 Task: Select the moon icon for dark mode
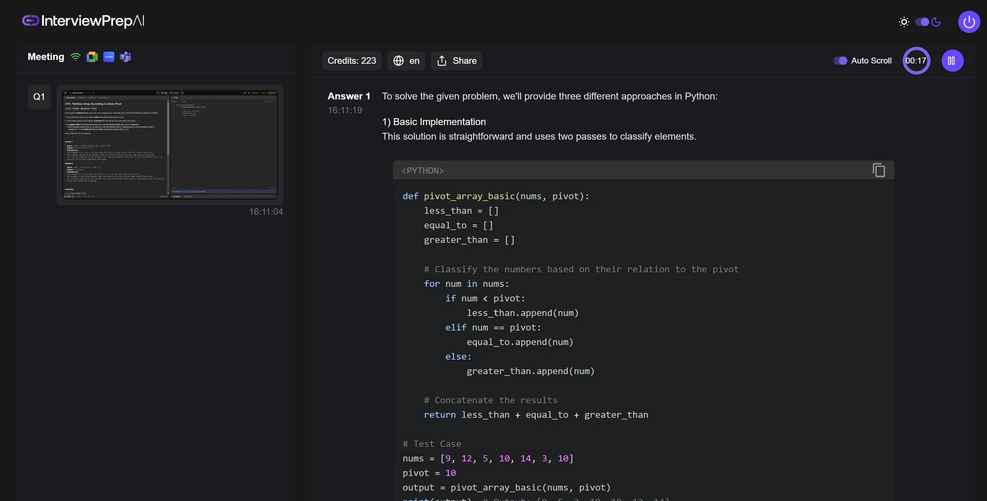tap(937, 22)
